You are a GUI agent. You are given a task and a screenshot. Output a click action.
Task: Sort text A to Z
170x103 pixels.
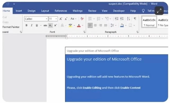(128, 19)
